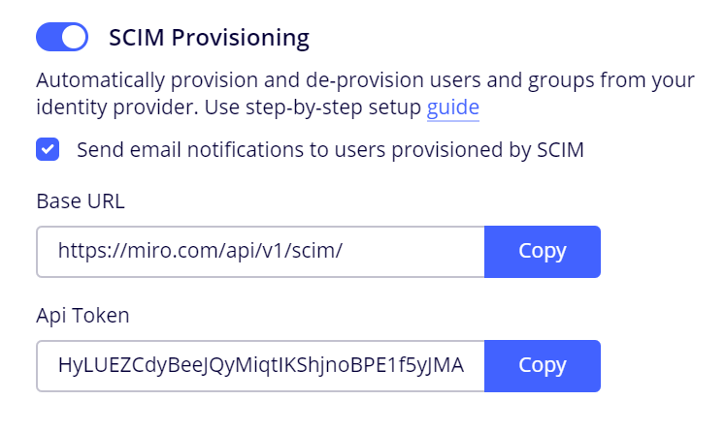
Task: Click into the Base URL field
Action: pyautogui.click(x=260, y=252)
